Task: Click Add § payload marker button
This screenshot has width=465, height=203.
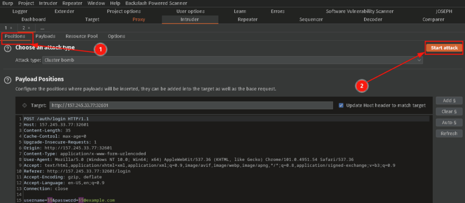Action: point(449,100)
